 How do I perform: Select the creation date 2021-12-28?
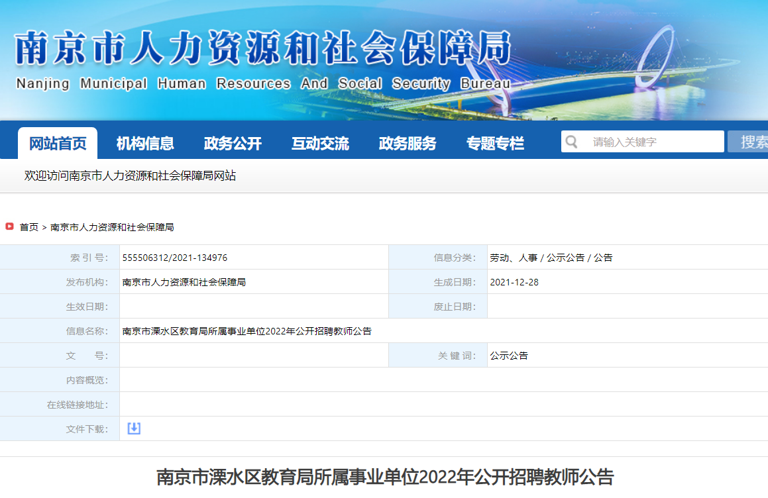coord(514,282)
